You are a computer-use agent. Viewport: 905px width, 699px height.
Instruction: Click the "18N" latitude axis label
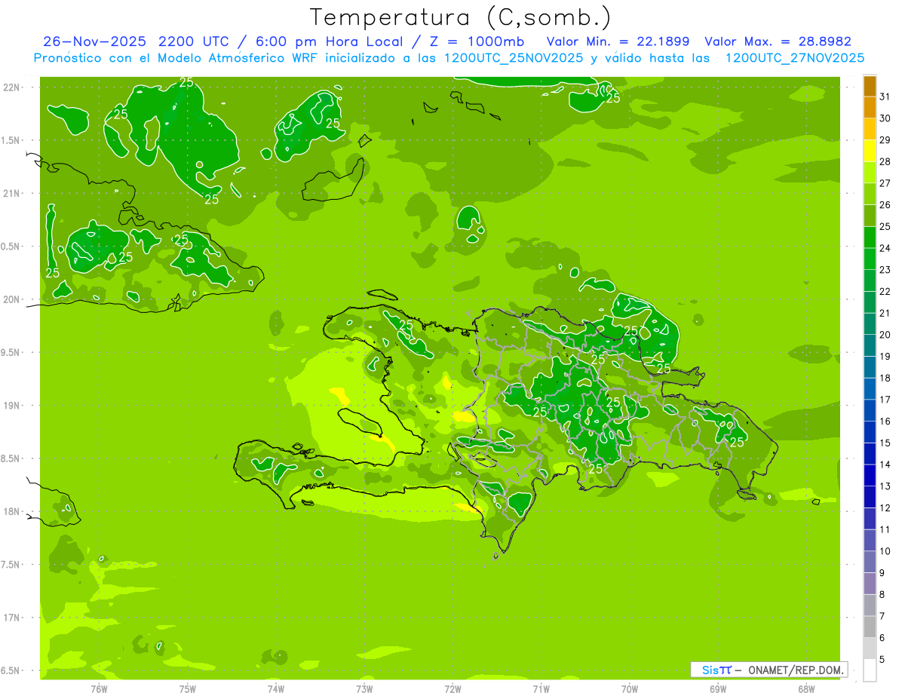click(x=12, y=511)
